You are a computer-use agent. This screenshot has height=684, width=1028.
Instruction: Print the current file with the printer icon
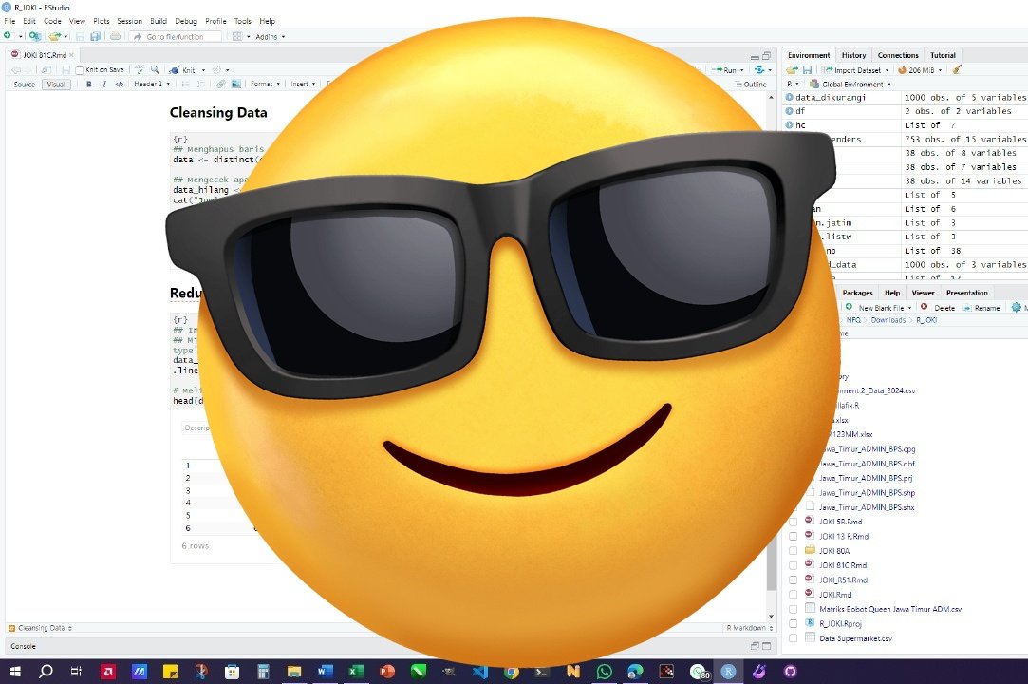[115, 36]
